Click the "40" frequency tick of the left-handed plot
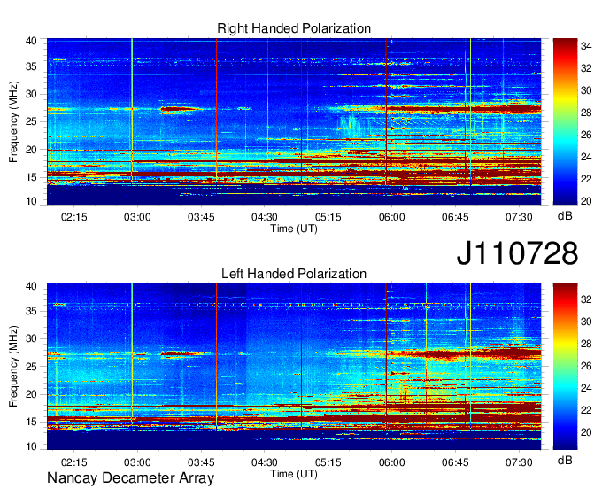Screen dimensions: 602x489 (x=31, y=286)
